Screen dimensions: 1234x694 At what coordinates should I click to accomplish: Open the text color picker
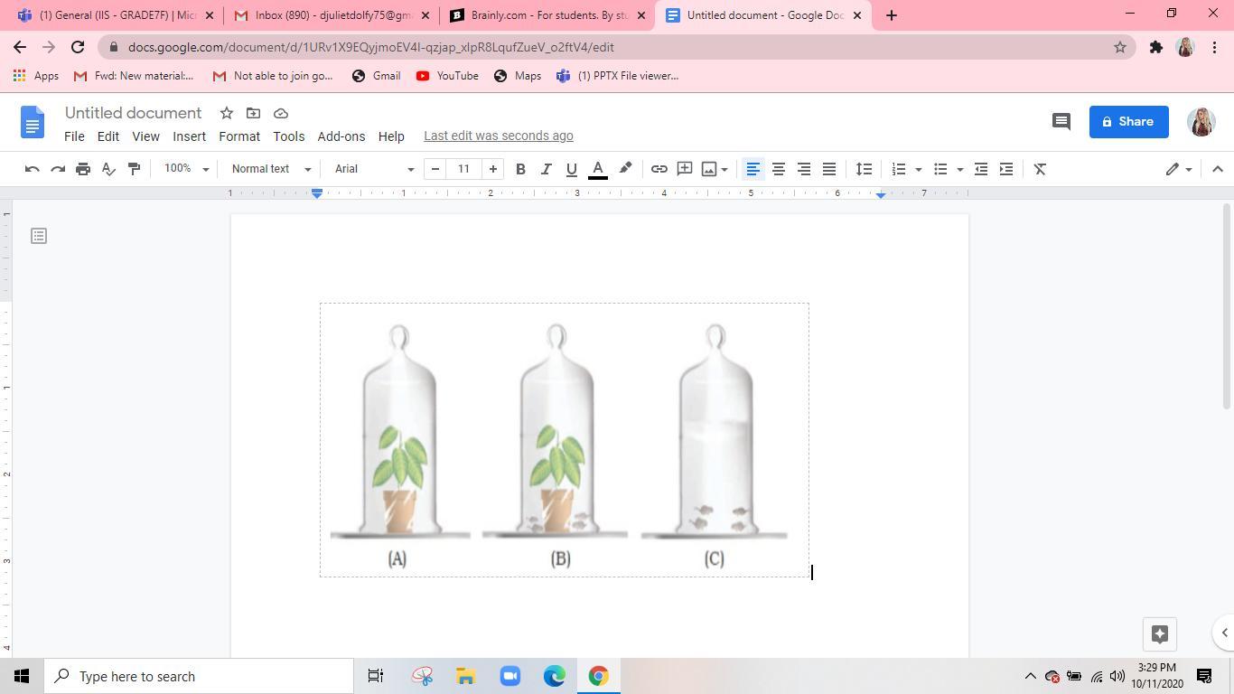598,169
